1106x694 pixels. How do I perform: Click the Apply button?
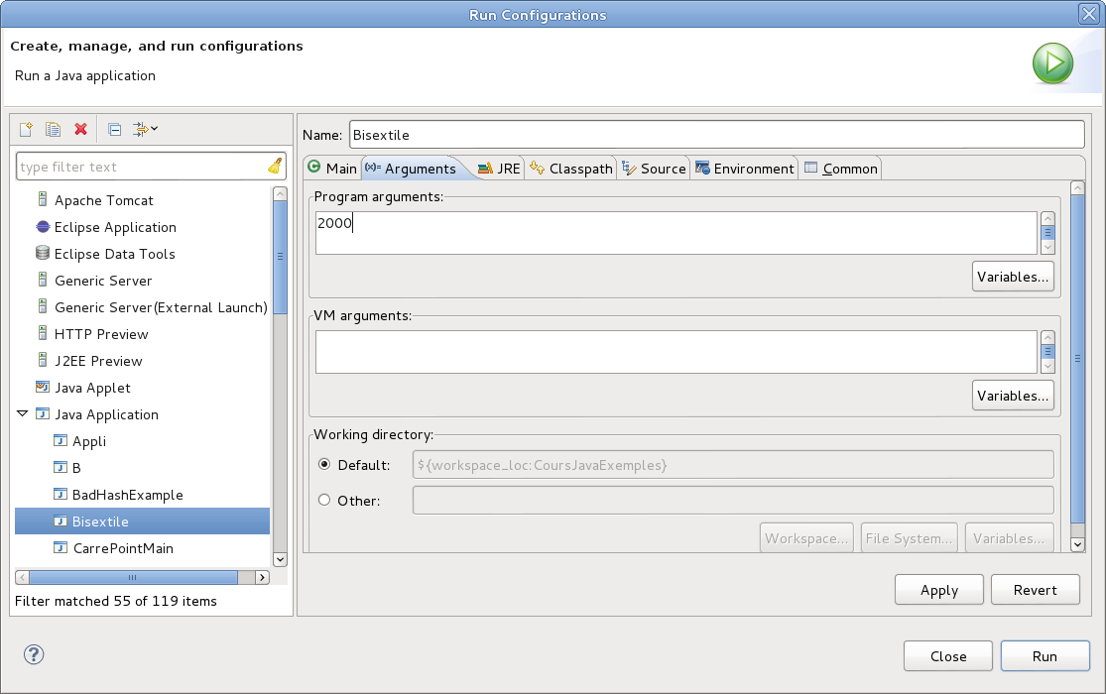pyautogui.click(x=938, y=590)
